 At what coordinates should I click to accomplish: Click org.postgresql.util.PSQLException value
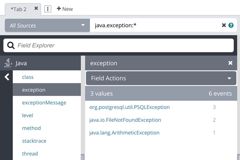(x=129, y=107)
